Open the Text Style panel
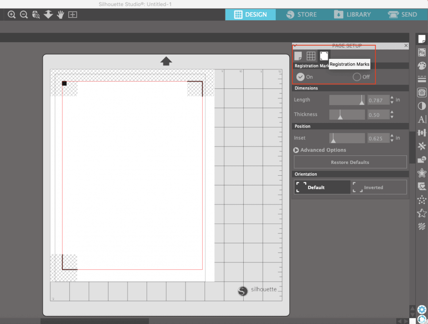The image size is (428, 324). [x=422, y=119]
